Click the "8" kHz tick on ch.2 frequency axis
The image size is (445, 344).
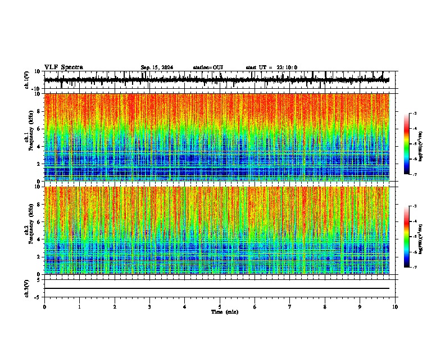coord(39,205)
